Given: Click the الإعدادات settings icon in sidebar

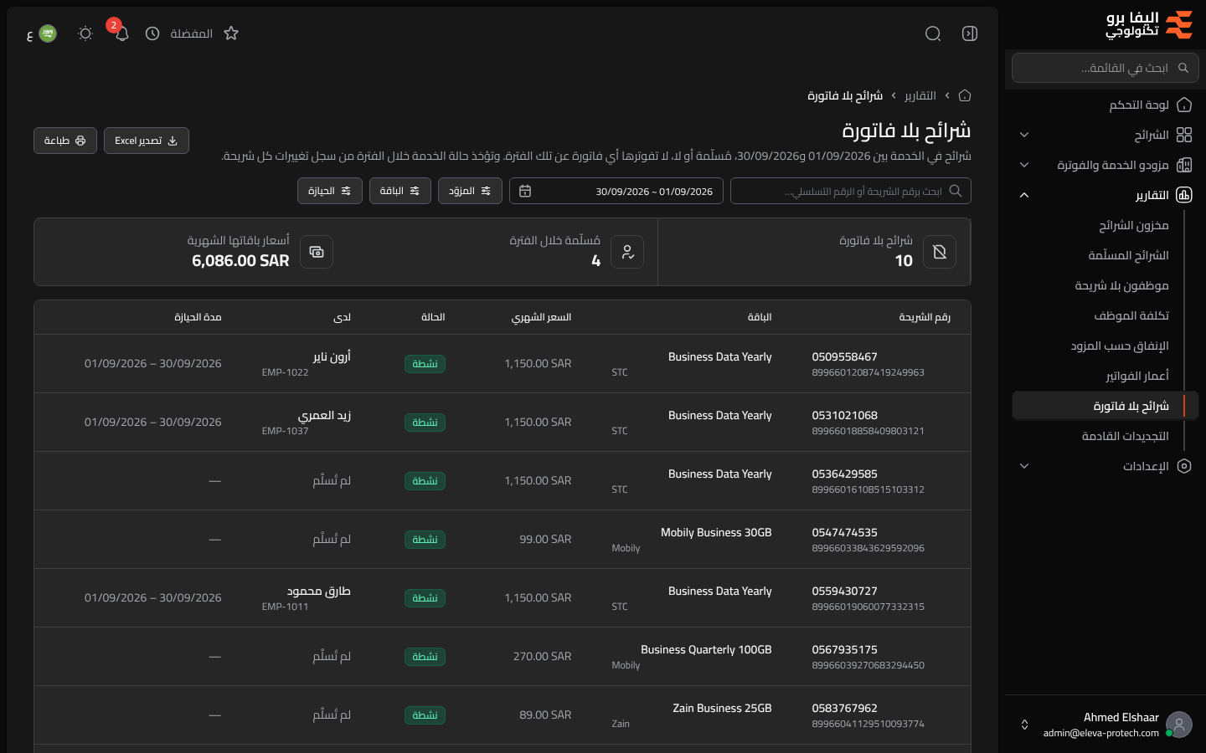Looking at the screenshot, I should click(1184, 466).
